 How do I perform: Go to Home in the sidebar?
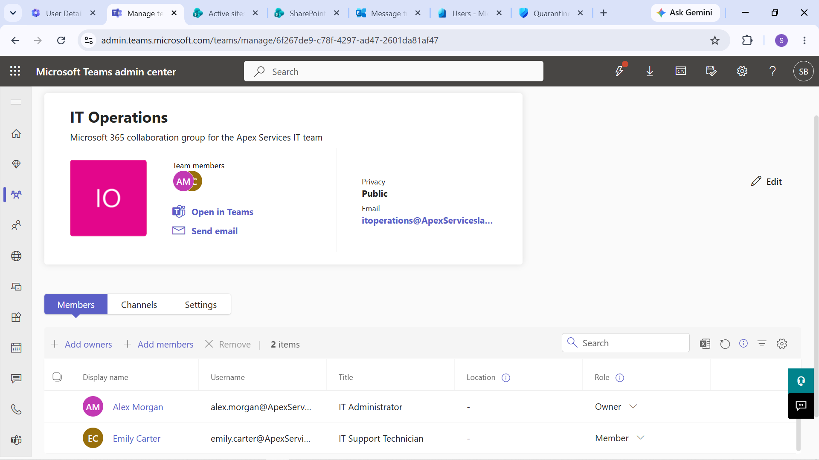click(16, 134)
